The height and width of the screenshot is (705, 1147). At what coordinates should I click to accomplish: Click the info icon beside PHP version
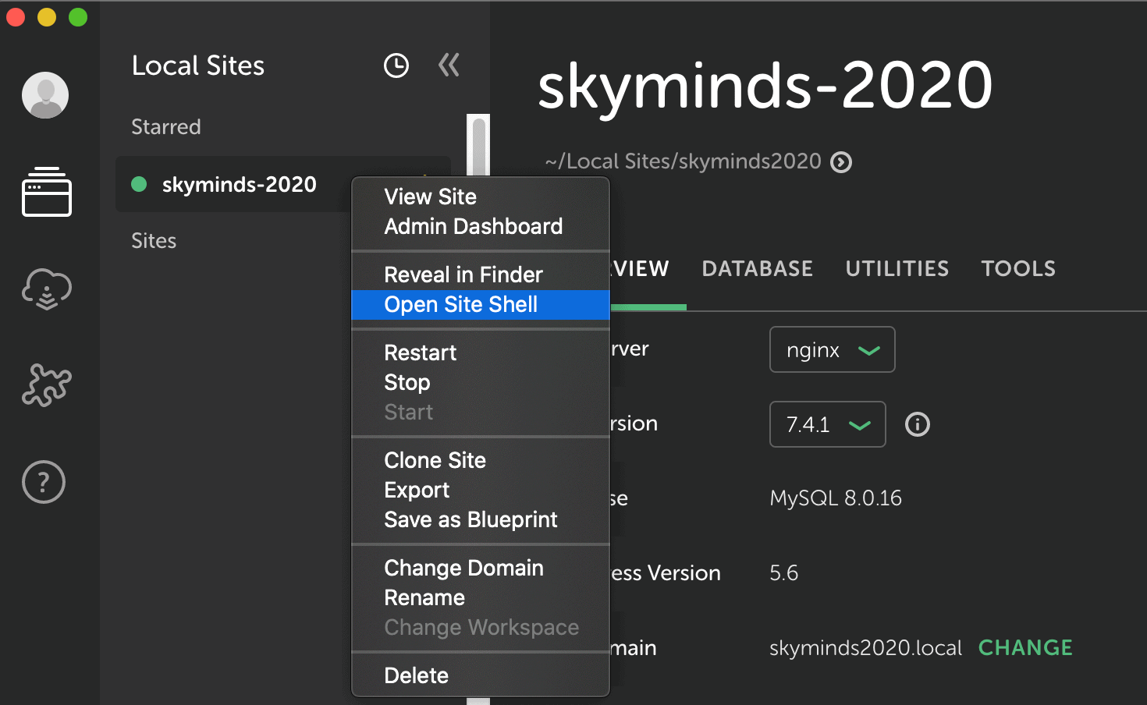(x=918, y=424)
